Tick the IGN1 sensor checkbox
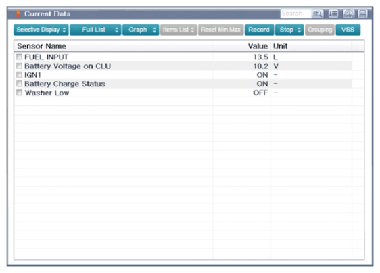This screenshot has height=273, width=380. pyautogui.click(x=19, y=74)
